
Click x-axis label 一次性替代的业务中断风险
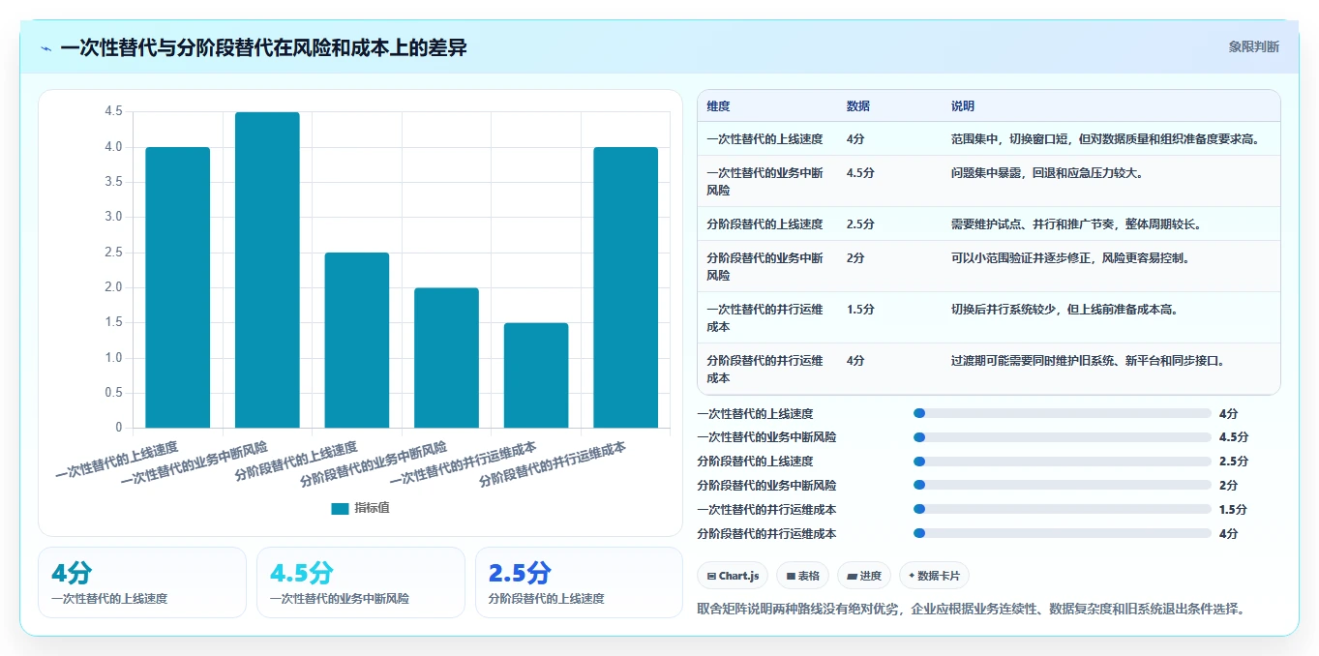[x=194, y=462]
